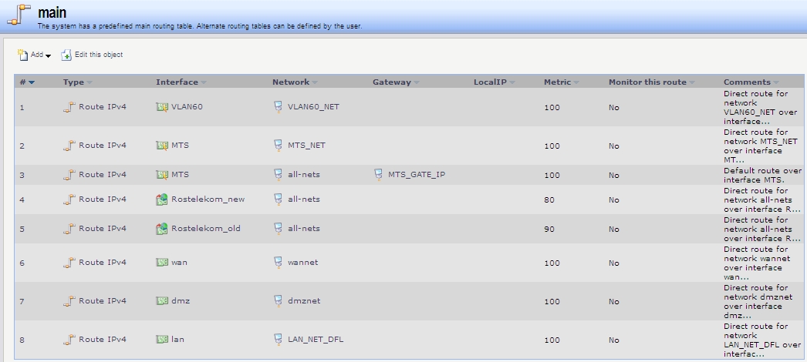Sort by the Interface column header

tap(181, 82)
